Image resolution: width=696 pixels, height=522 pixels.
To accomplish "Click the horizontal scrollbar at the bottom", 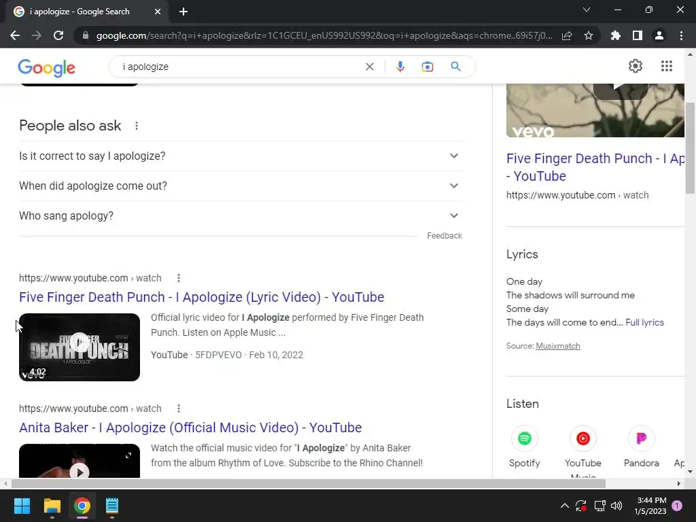I will click(309, 483).
